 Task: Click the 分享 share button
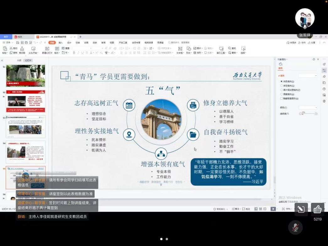[x=312, y=43]
